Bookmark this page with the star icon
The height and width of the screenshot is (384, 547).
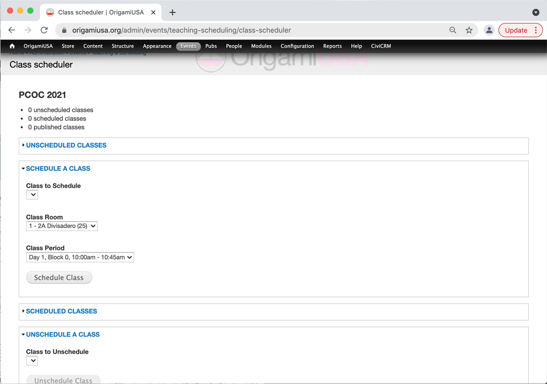(469, 30)
